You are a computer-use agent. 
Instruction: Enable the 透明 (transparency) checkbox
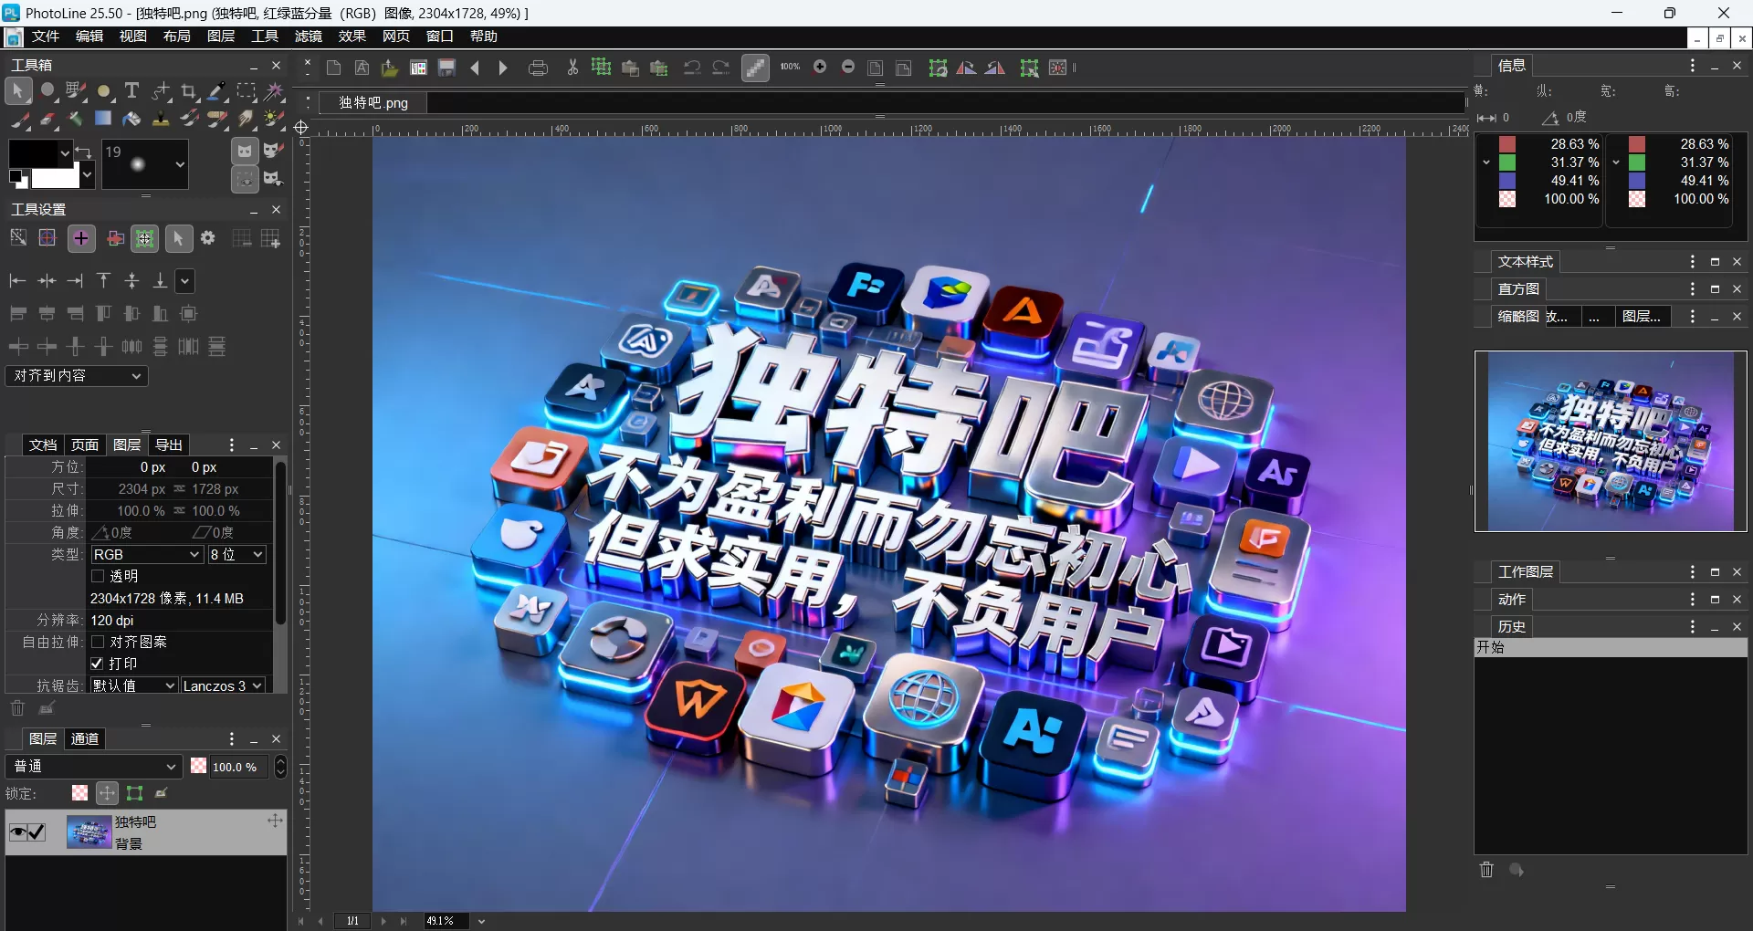click(98, 576)
